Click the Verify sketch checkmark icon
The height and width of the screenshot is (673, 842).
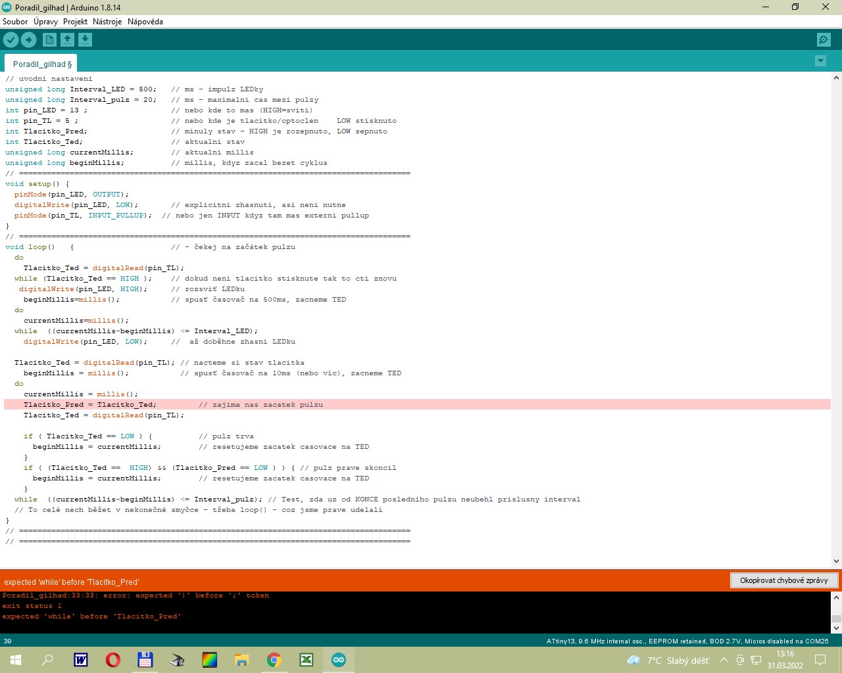pos(11,40)
